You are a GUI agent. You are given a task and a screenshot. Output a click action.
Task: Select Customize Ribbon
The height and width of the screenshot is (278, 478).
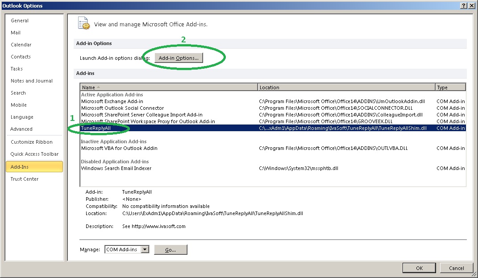(x=32, y=142)
